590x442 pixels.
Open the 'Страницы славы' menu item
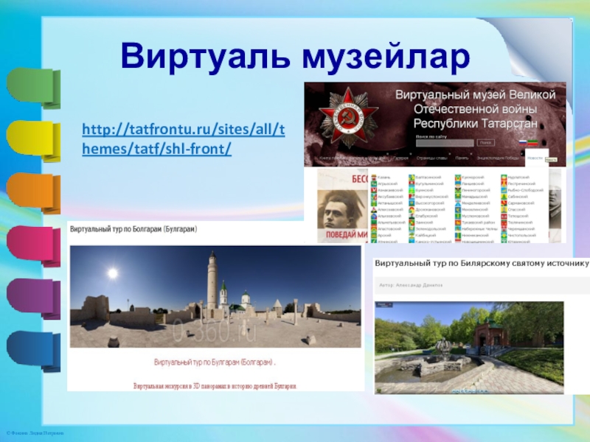point(432,158)
